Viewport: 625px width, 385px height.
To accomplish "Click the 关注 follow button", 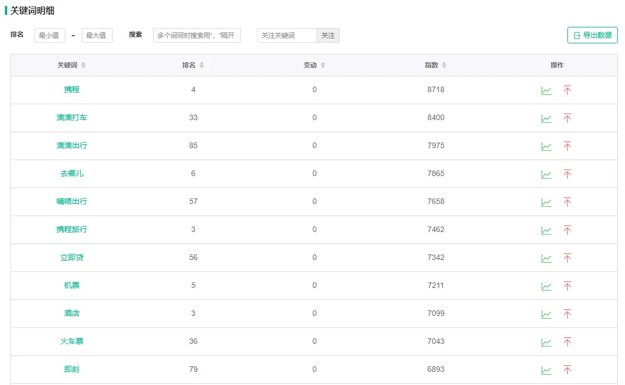I will (328, 36).
